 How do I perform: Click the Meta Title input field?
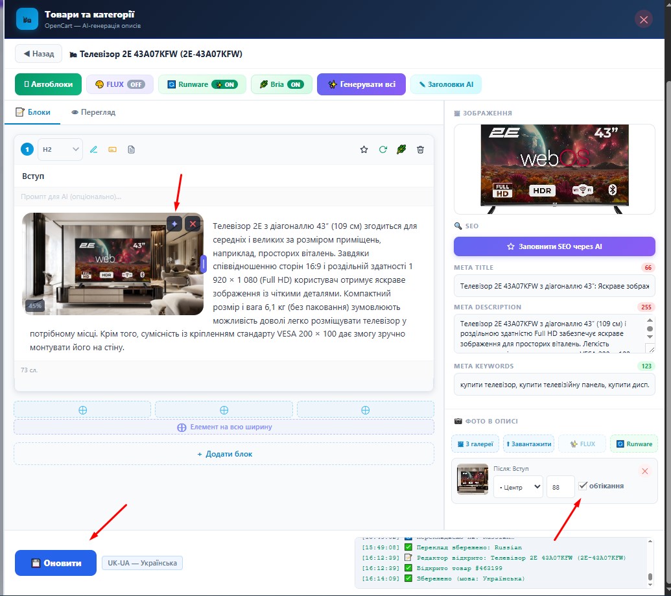tap(554, 286)
